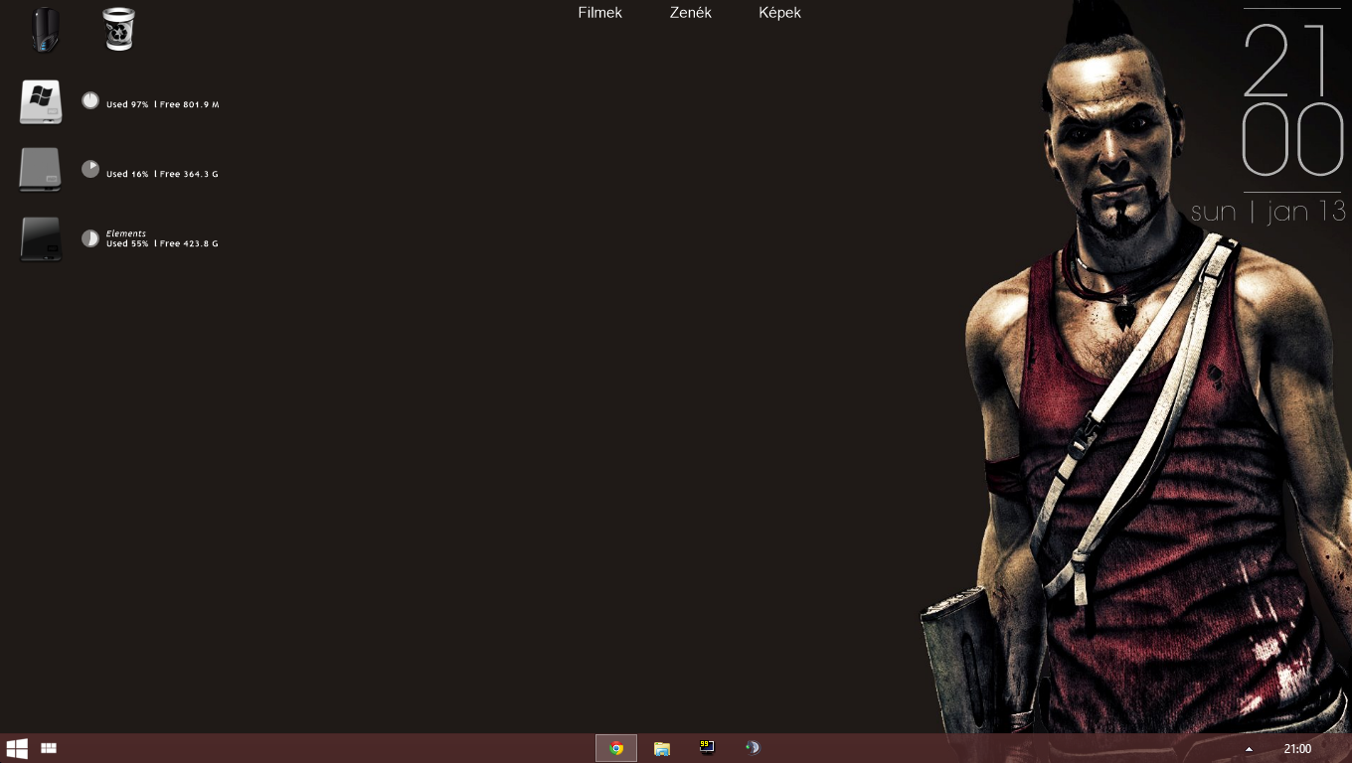
Task: Click the 16% used disk pie indicator
Action: pyautogui.click(x=90, y=169)
